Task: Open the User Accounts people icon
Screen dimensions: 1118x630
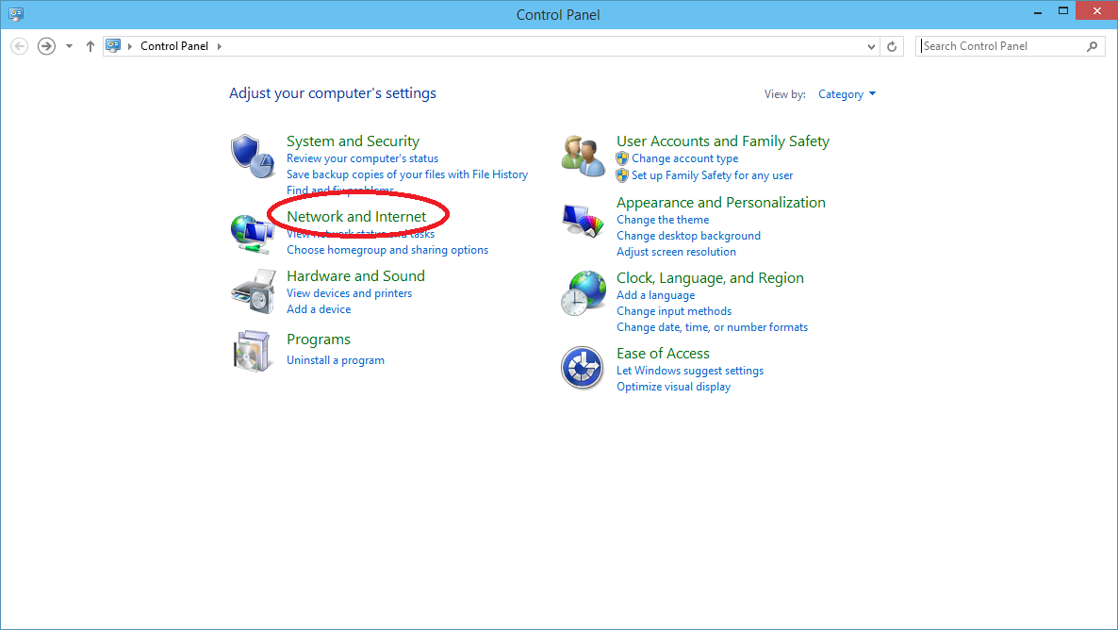Action: 583,157
